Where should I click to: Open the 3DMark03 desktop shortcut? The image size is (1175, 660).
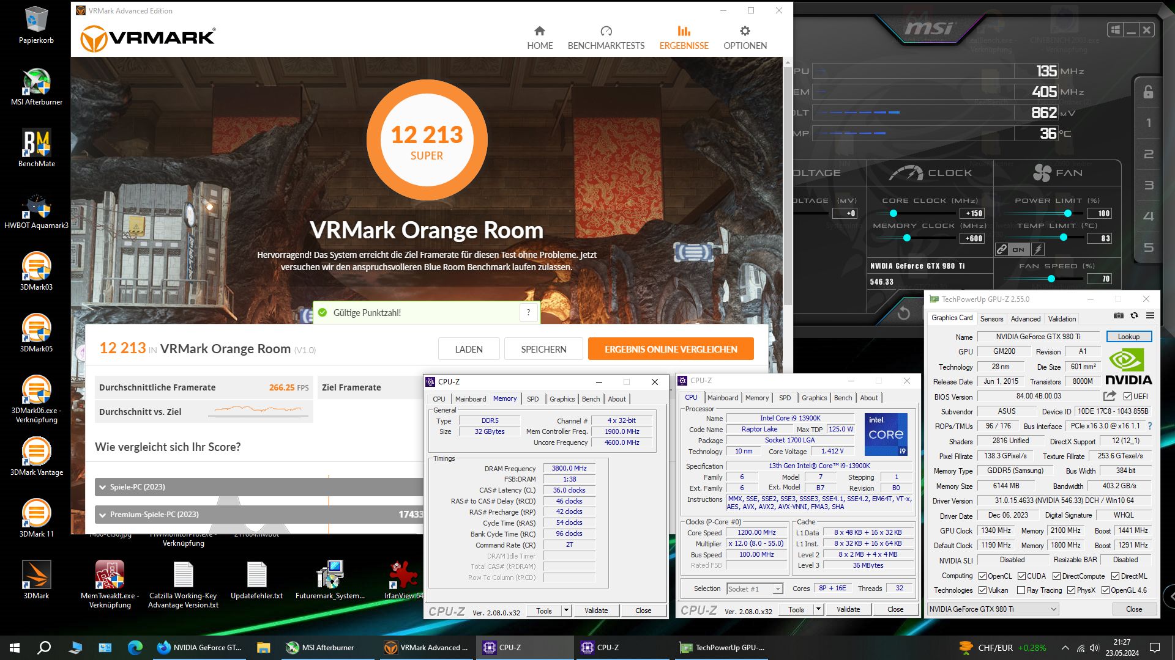pyautogui.click(x=36, y=271)
